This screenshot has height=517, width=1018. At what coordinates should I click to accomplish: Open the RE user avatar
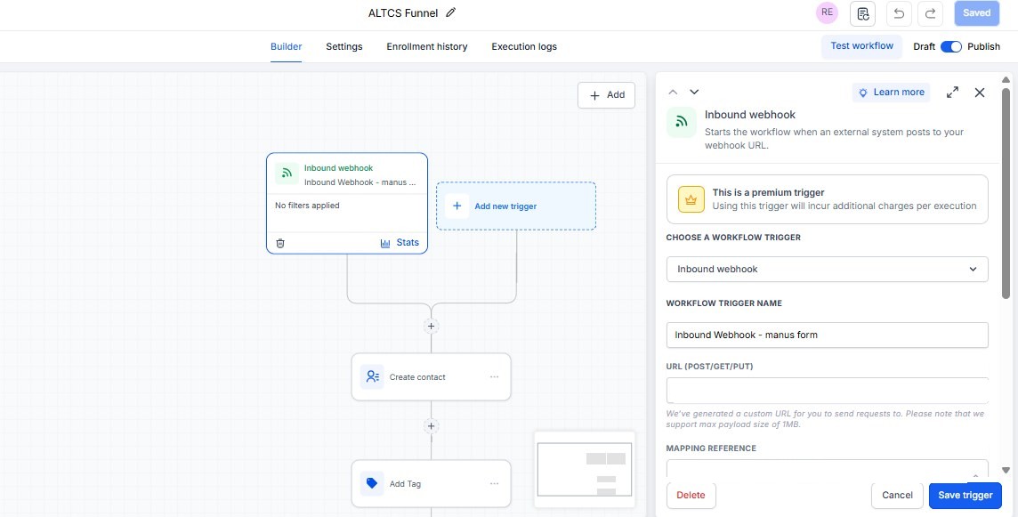[x=828, y=12]
